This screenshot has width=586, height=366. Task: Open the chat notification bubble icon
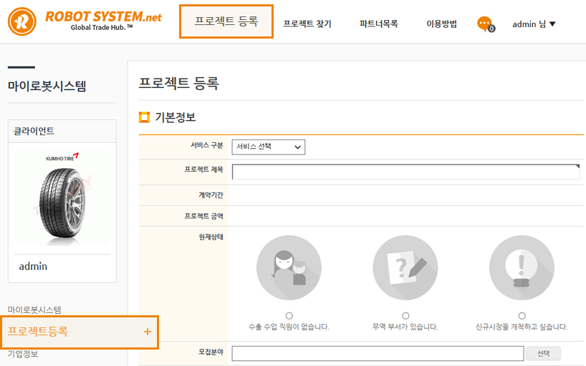(485, 24)
